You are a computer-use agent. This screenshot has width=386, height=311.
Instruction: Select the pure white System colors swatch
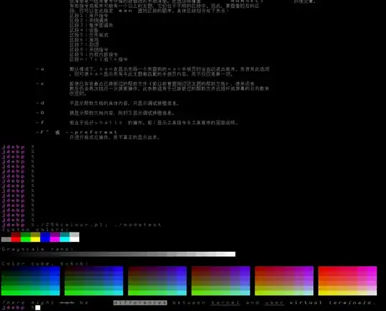(x=74, y=239)
